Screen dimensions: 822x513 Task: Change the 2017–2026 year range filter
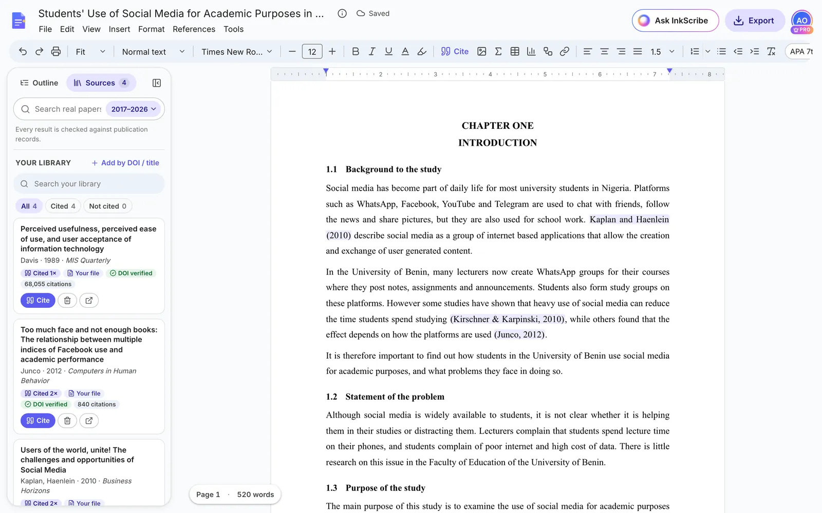(x=134, y=109)
